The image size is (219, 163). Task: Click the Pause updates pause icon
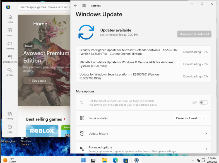[82, 118]
